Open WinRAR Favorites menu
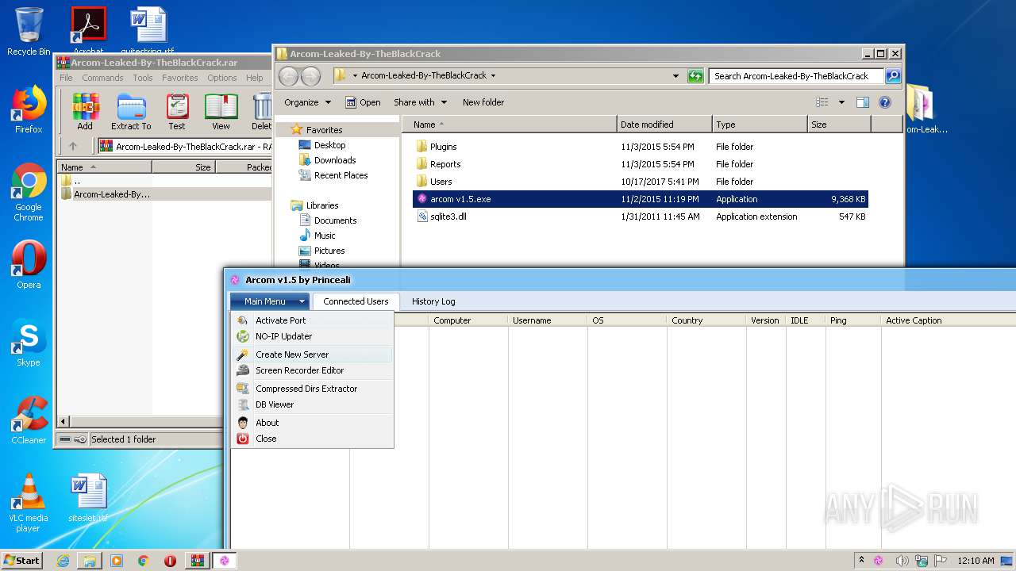Screen dimensions: 1016x571 click(x=180, y=78)
